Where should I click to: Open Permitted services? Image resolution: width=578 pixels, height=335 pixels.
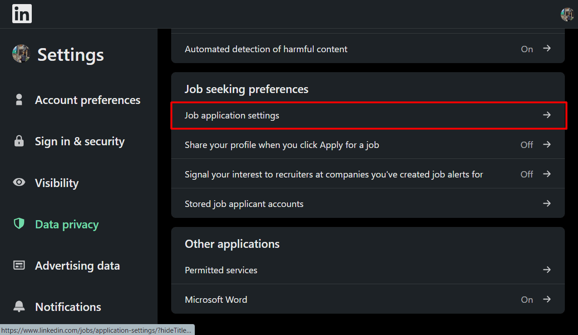click(368, 270)
